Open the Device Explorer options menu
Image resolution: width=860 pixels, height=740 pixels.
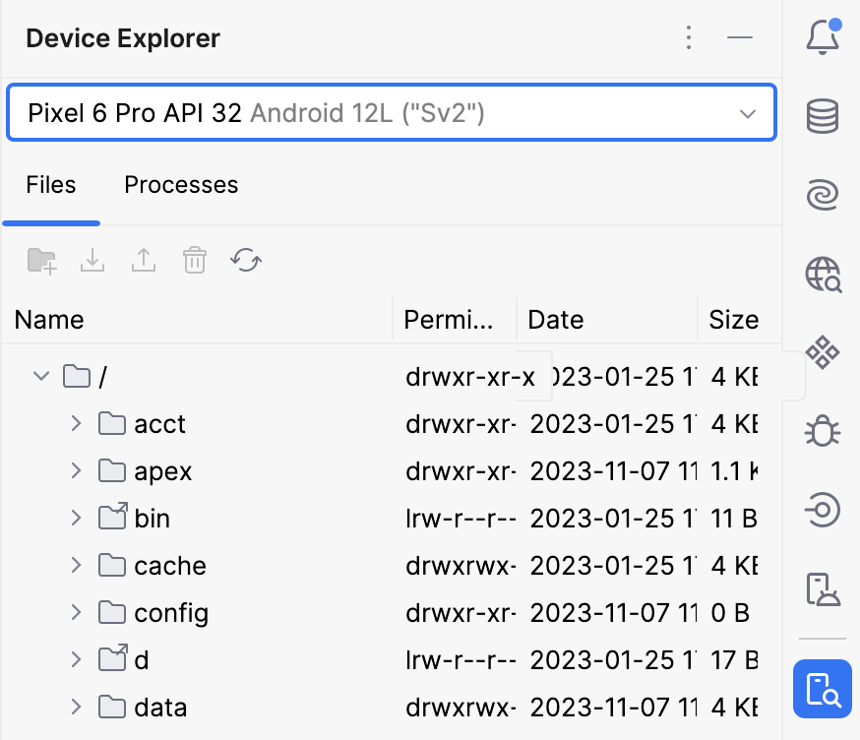click(x=689, y=38)
